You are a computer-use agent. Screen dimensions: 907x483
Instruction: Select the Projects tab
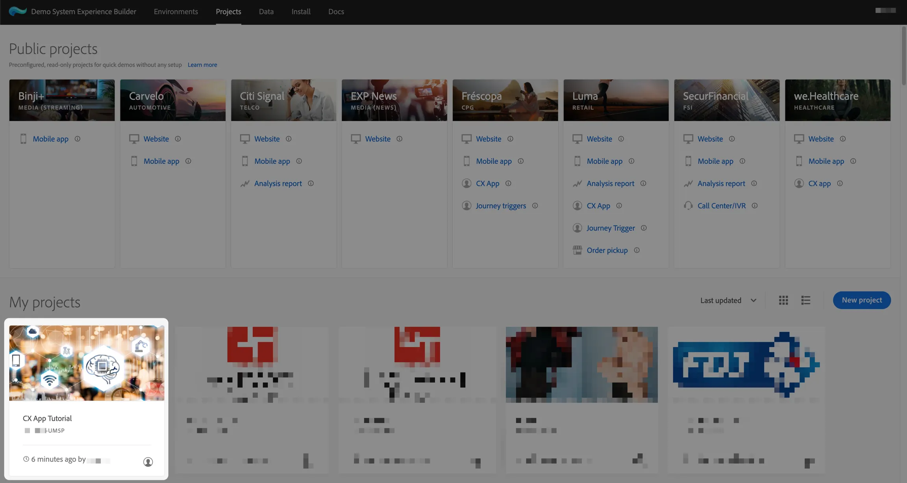coord(228,11)
